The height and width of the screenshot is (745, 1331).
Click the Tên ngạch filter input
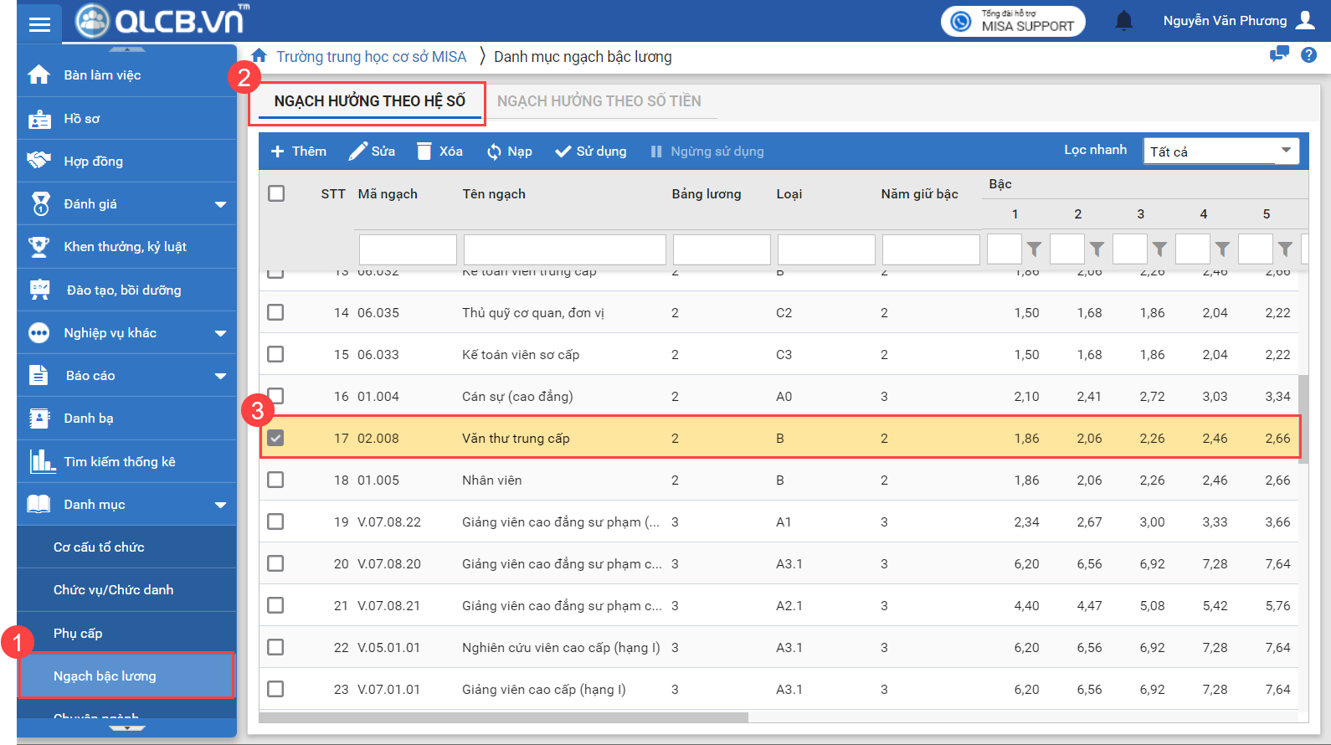point(564,249)
